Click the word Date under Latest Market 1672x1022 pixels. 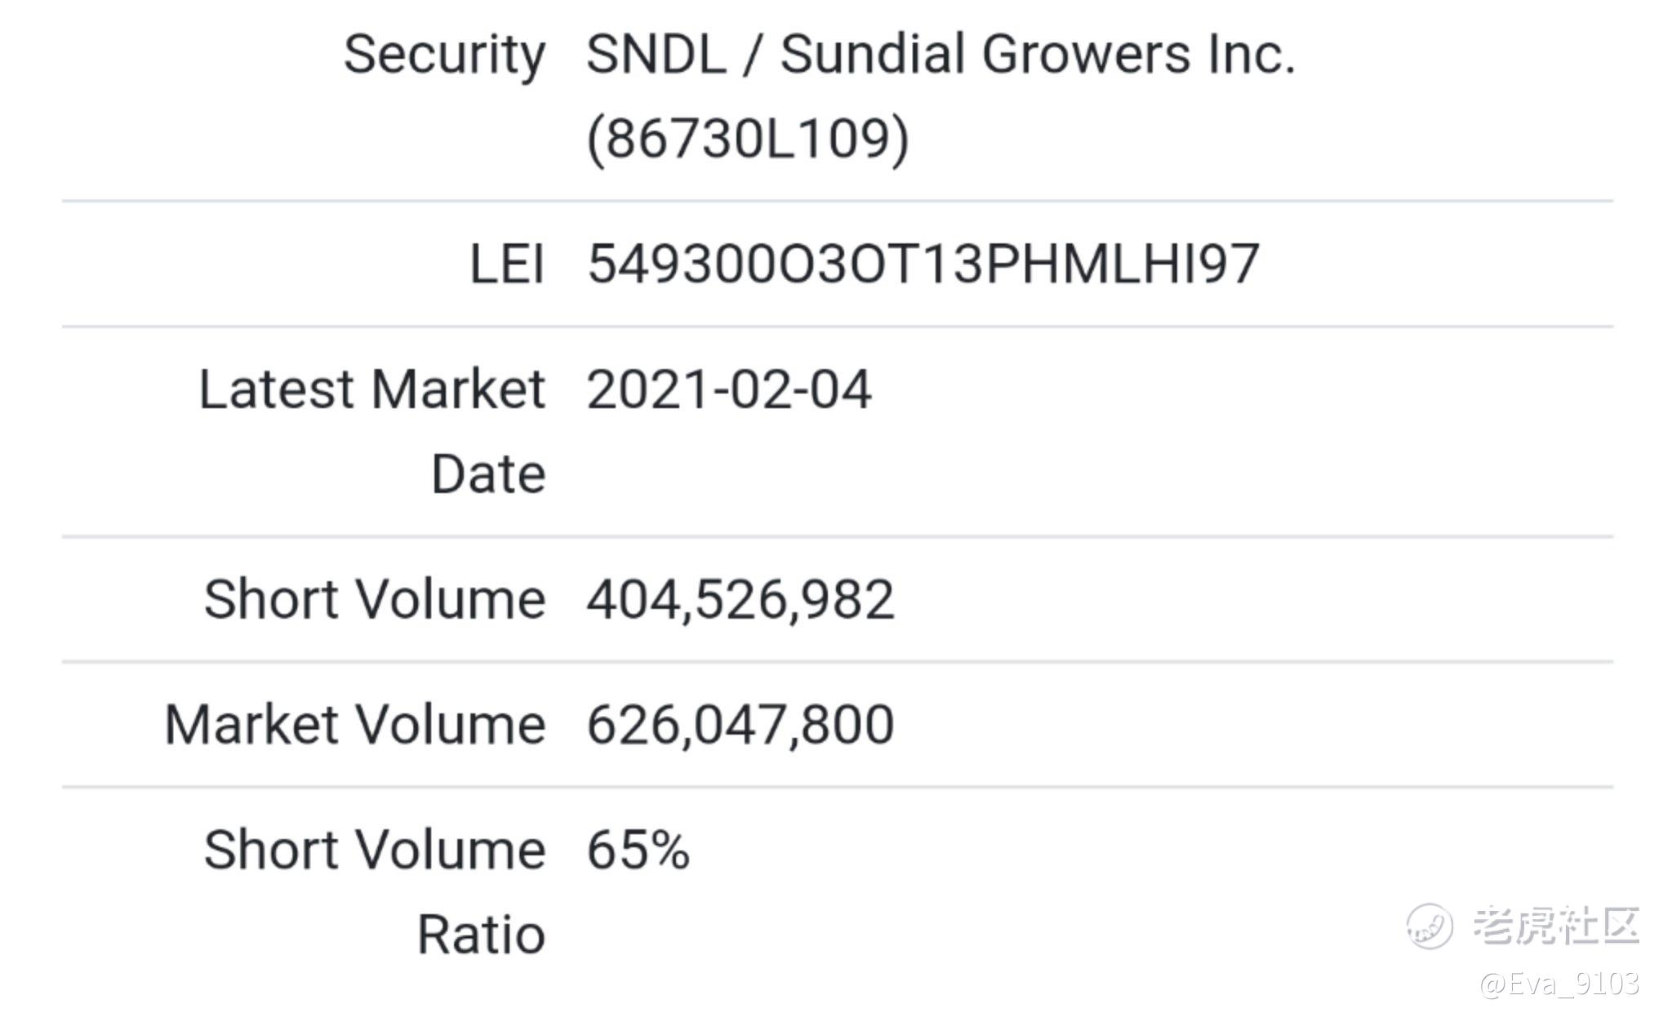(x=488, y=473)
